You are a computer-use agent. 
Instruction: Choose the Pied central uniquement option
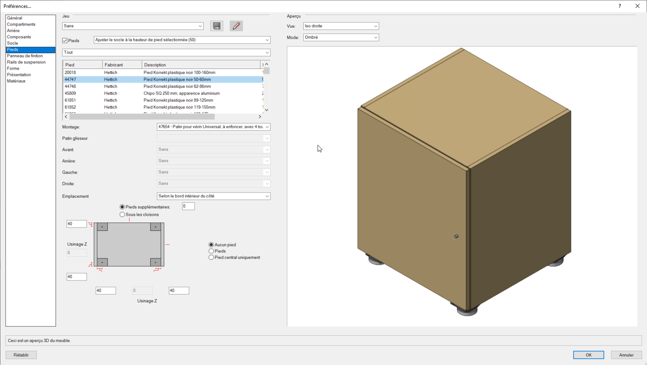[x=211, y=258]
